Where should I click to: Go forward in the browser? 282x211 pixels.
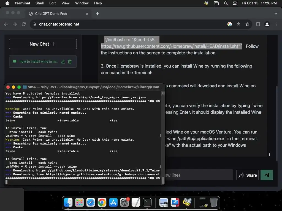click(15, 24)
